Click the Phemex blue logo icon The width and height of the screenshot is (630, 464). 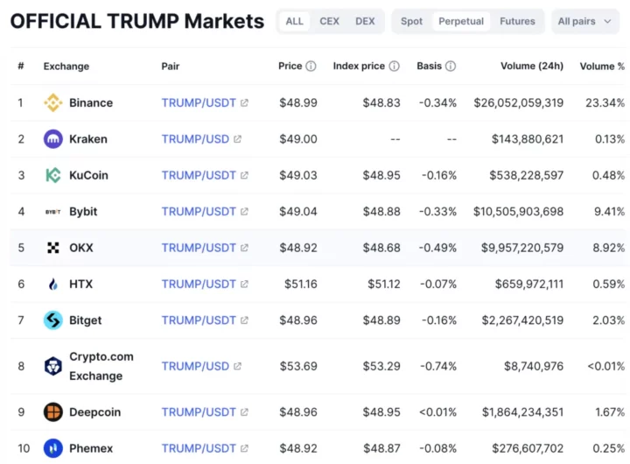coord(53,448)
